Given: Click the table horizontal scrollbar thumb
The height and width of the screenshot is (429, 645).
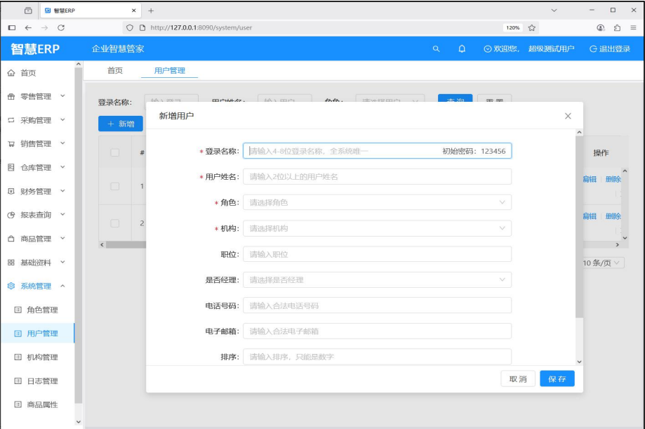Looking at the screenshot, I should 126,244.
